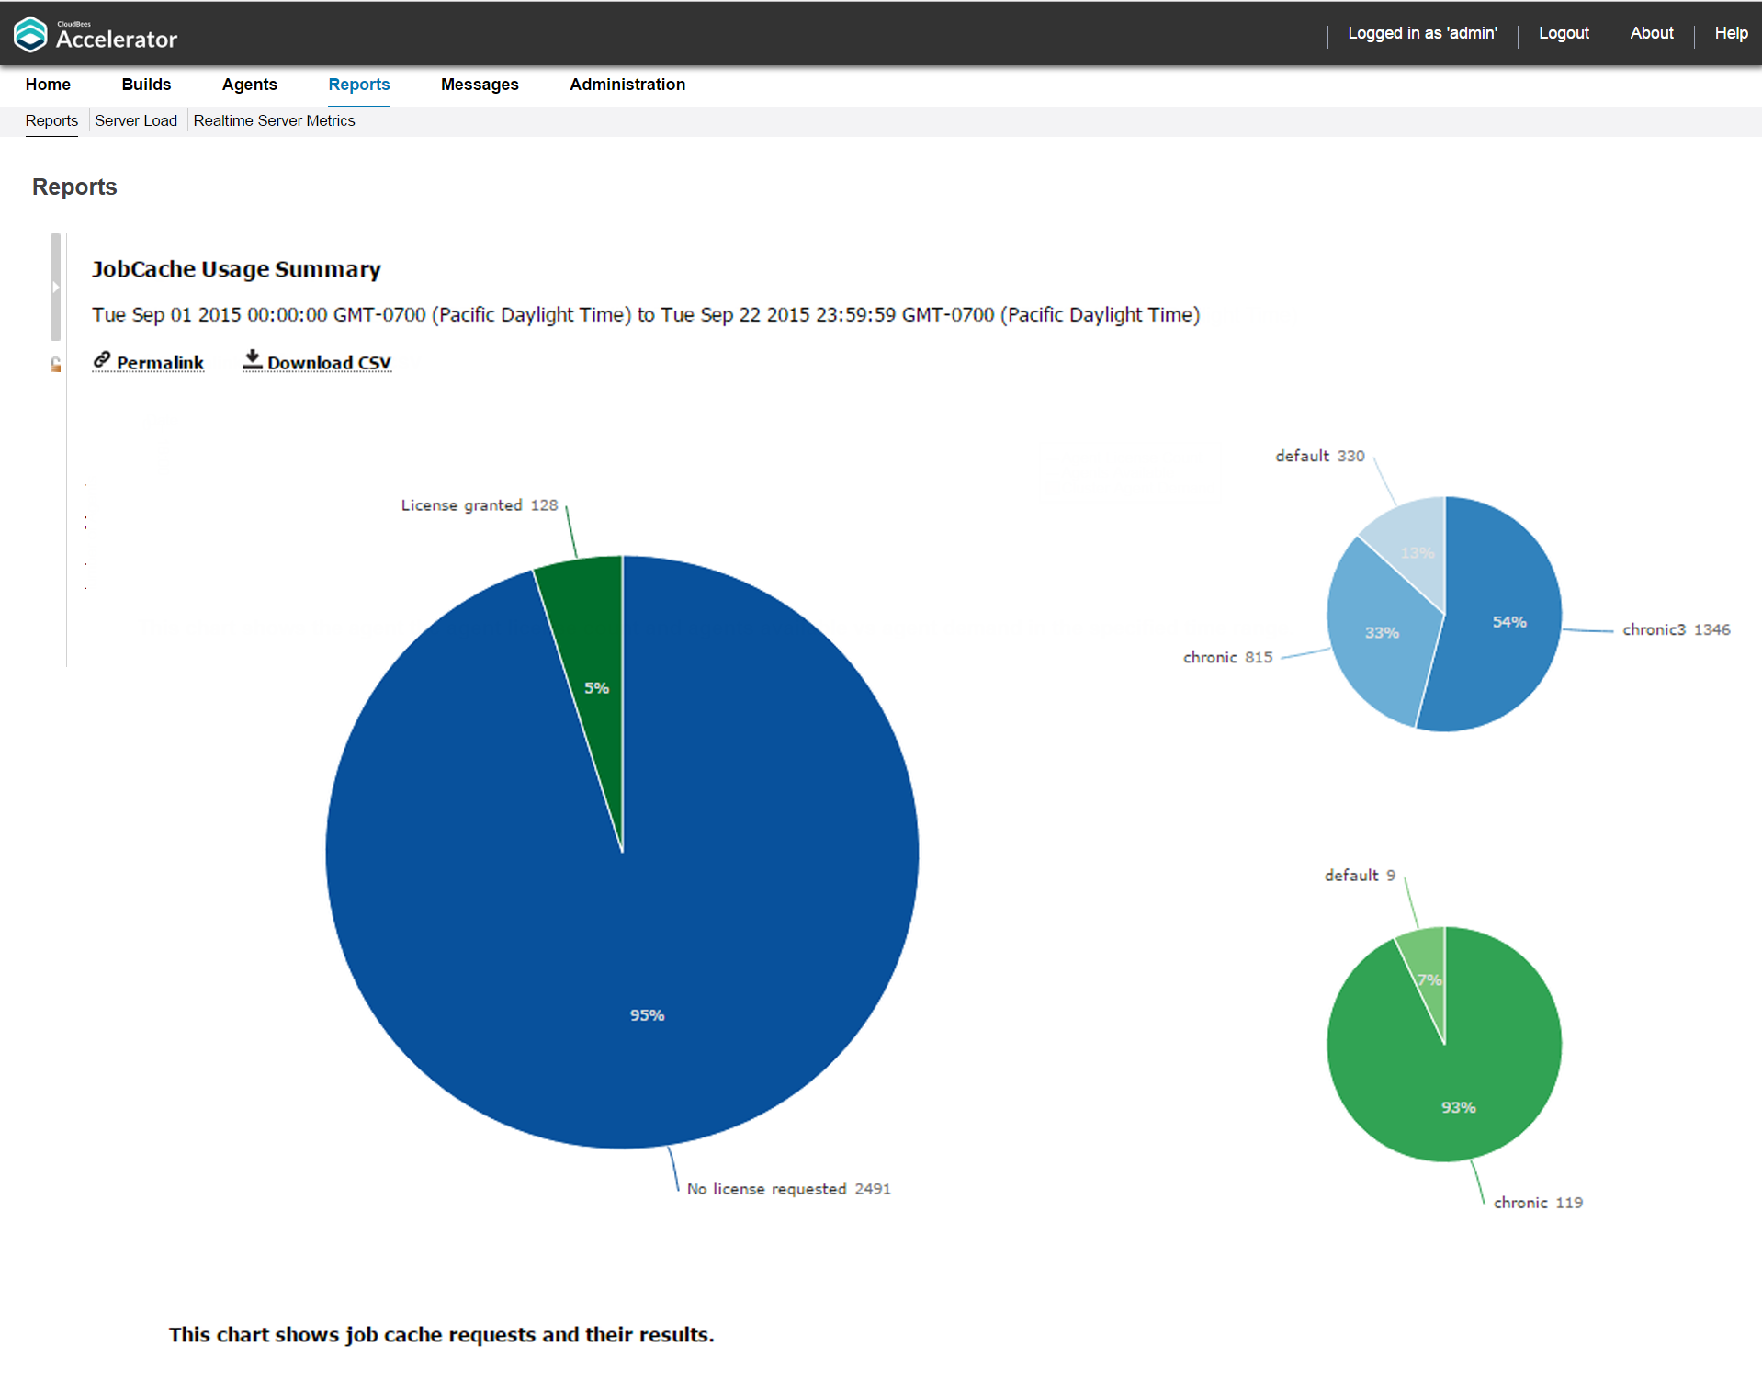Click the CloudBees Accelerator logo icon

click(x=30, y=34)
